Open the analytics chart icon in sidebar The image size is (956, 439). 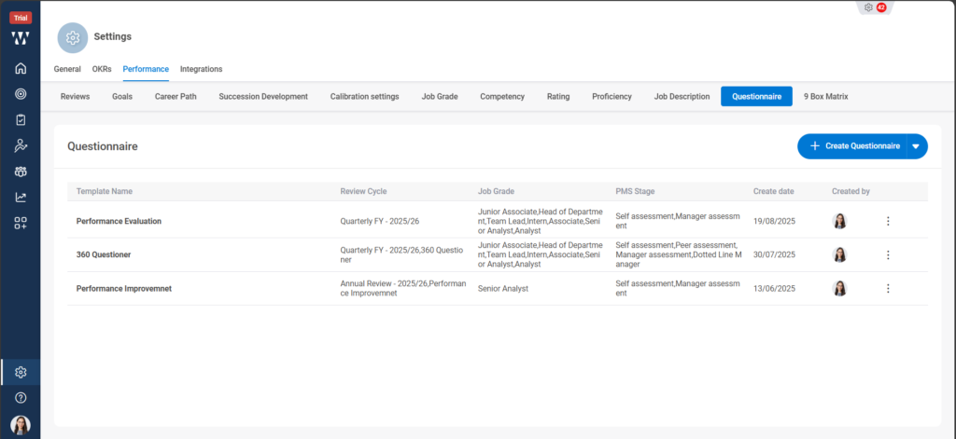pos(21,198)
